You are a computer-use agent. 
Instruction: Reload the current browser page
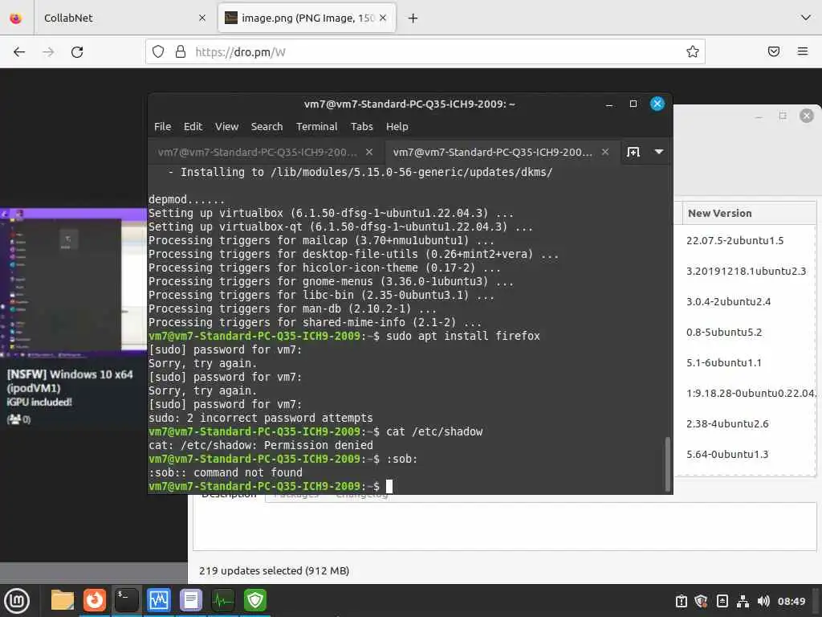click(x=77, y=52)
